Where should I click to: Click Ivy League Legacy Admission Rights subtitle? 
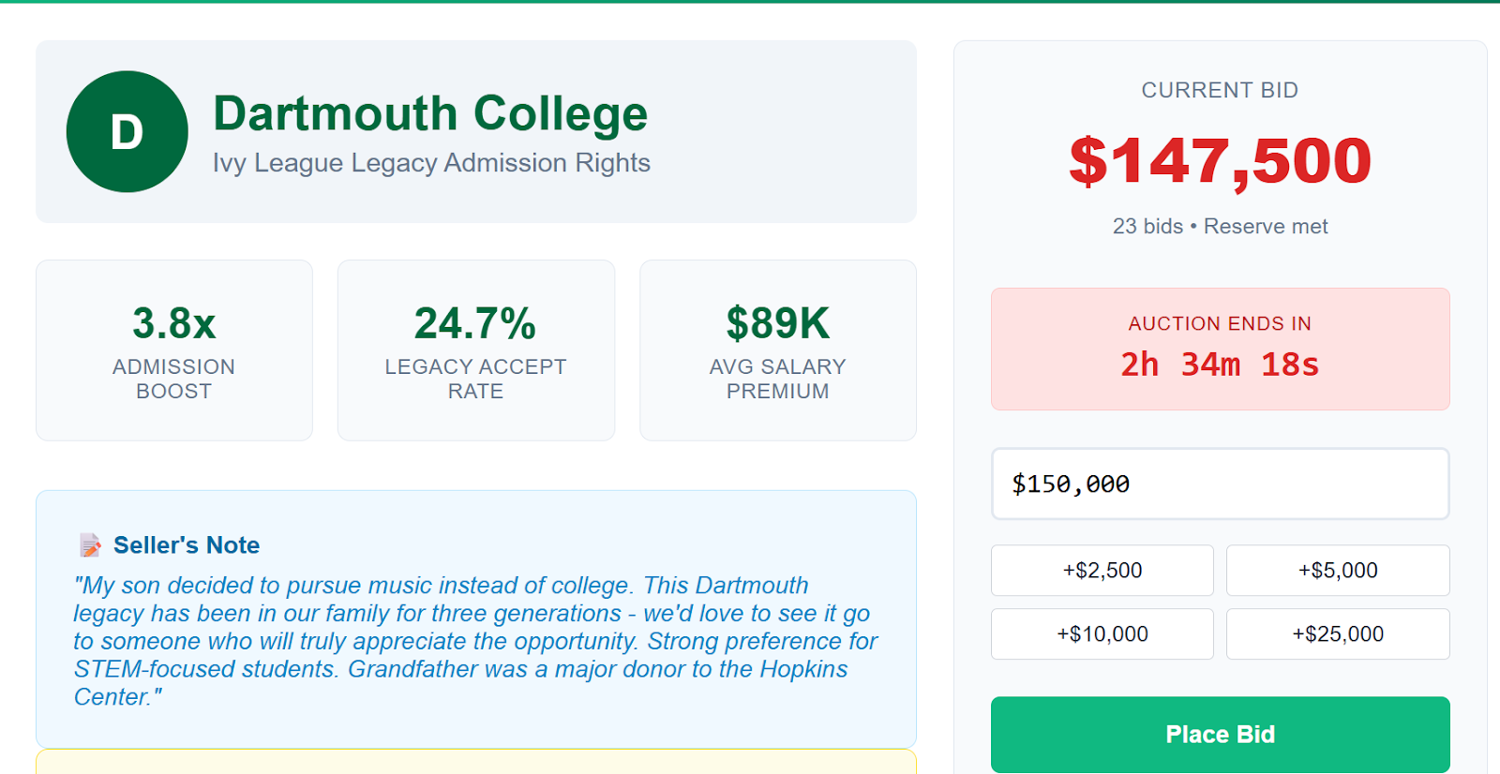431,163
